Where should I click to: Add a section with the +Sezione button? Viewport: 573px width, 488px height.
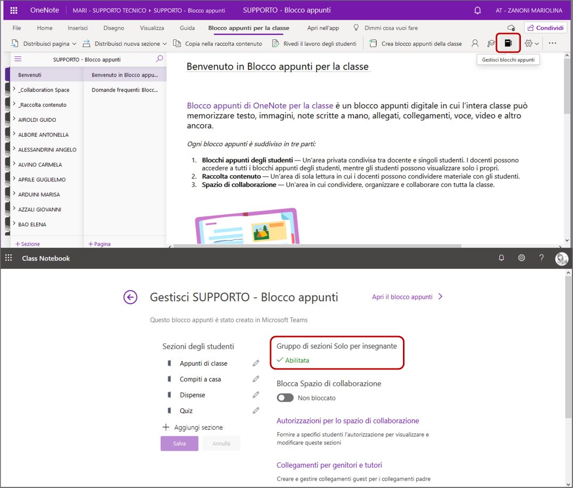point(28,244)
